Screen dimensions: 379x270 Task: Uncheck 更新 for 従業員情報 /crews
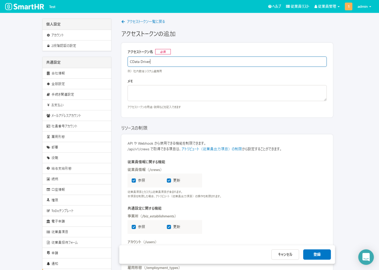click(x=169, y=180)
